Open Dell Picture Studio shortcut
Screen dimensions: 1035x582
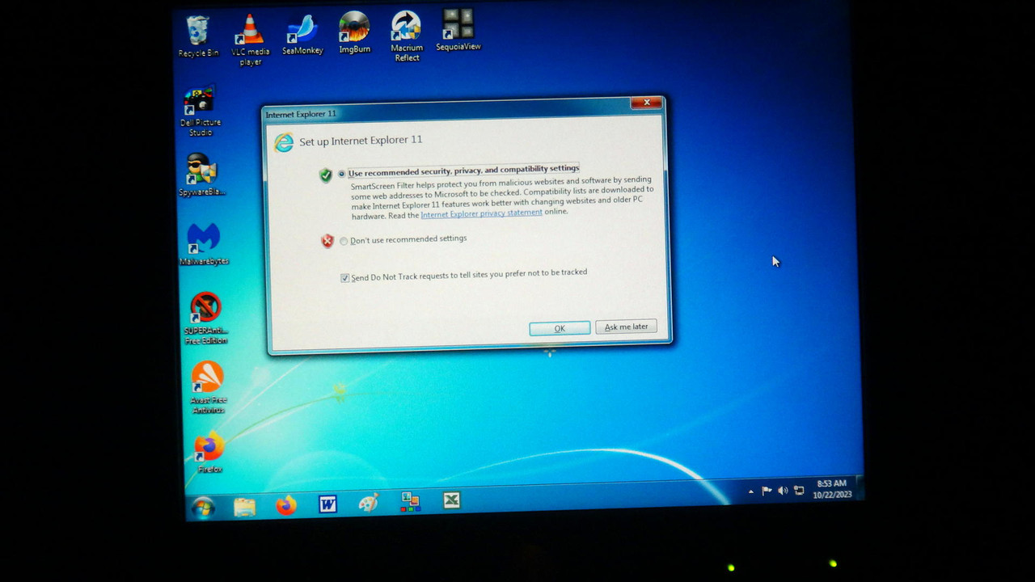point(200,112)
